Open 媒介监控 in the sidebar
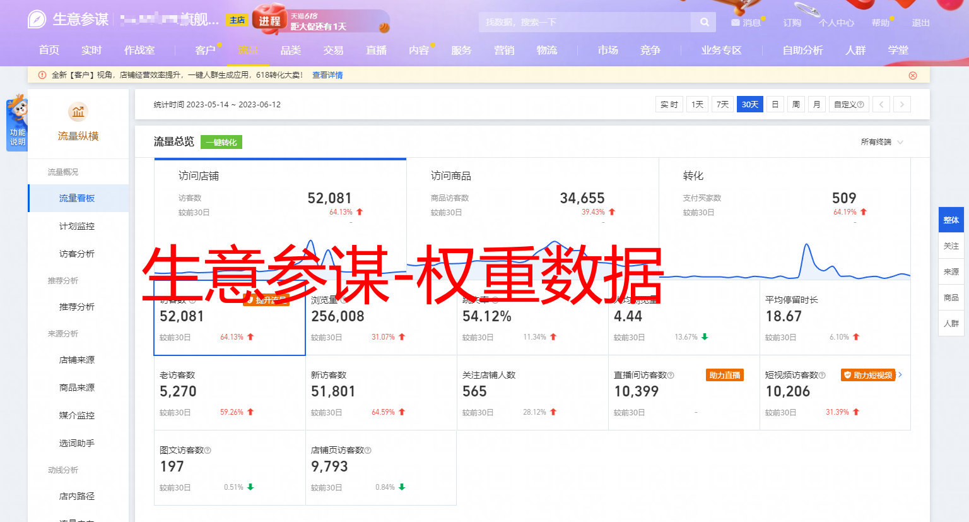Image resolution: width=969 pixels, height=522 pixels. 78,415
